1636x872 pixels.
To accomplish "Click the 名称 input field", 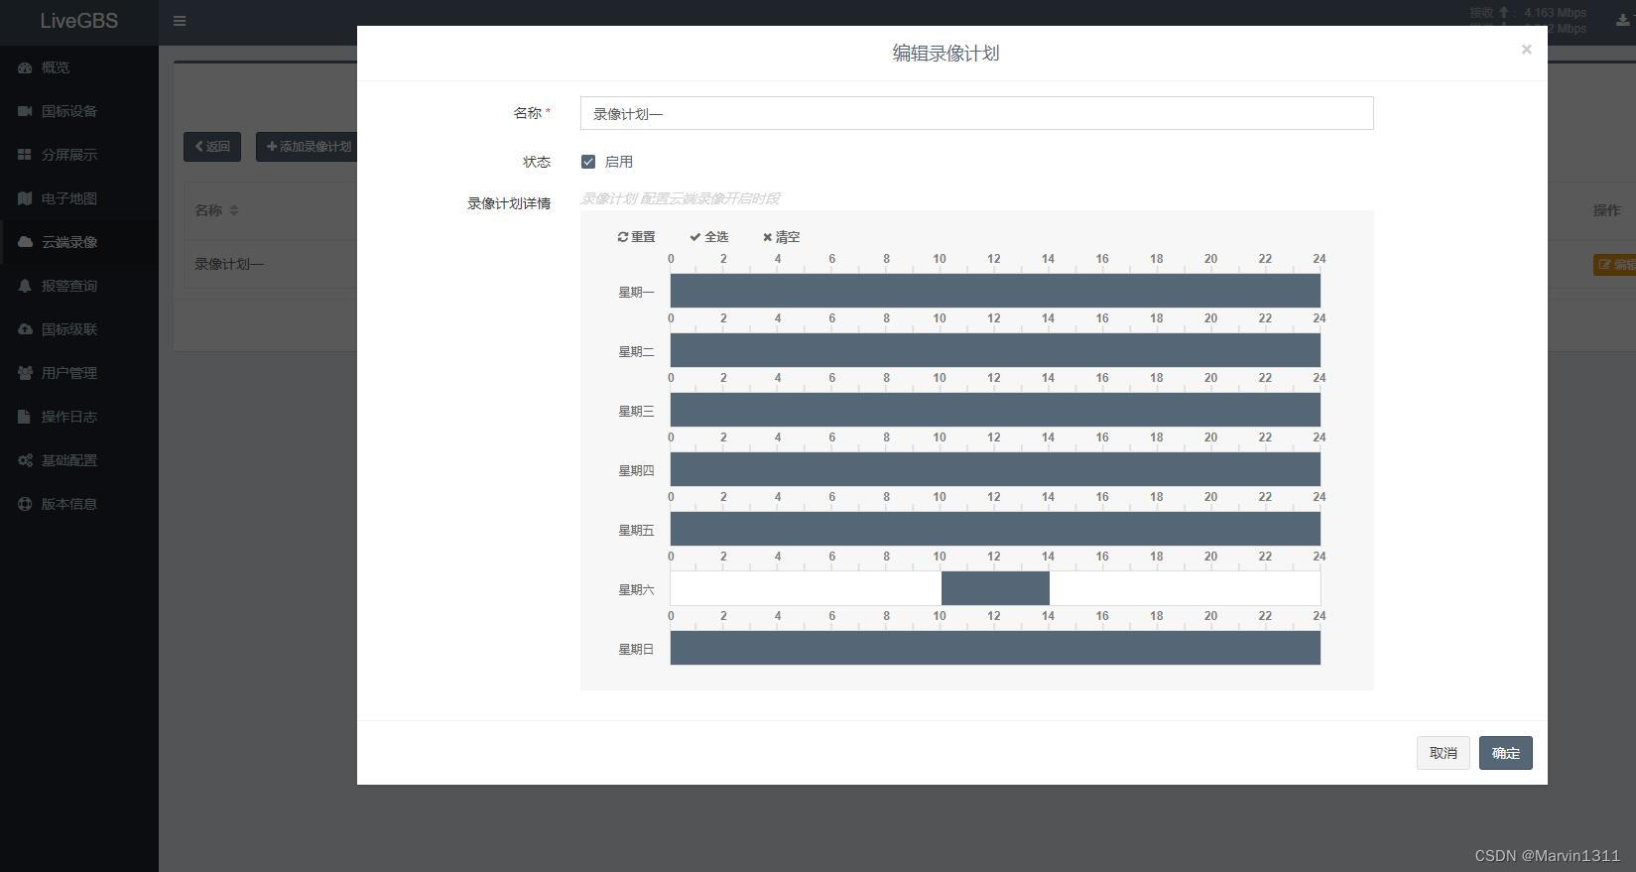I will click(x=976, y=113).
